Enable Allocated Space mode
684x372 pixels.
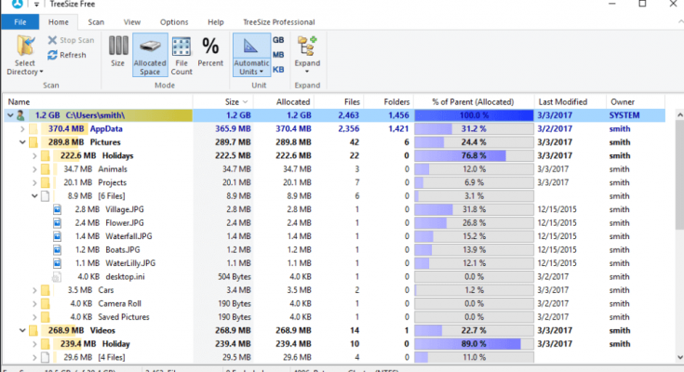(150, 55)
